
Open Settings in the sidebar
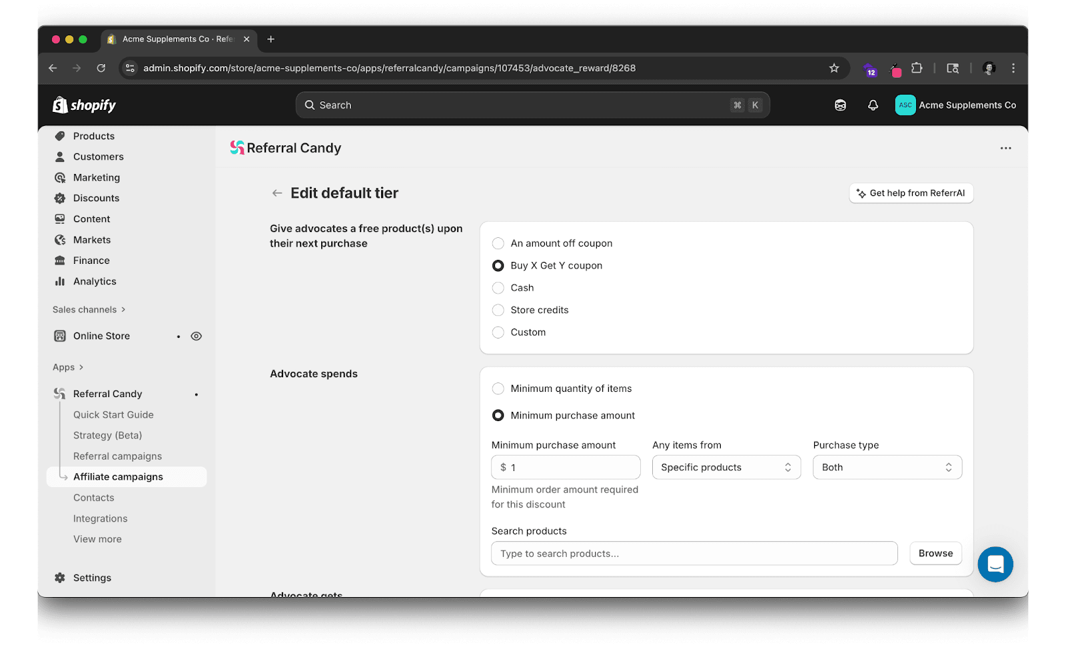click(x=92, y=578)
